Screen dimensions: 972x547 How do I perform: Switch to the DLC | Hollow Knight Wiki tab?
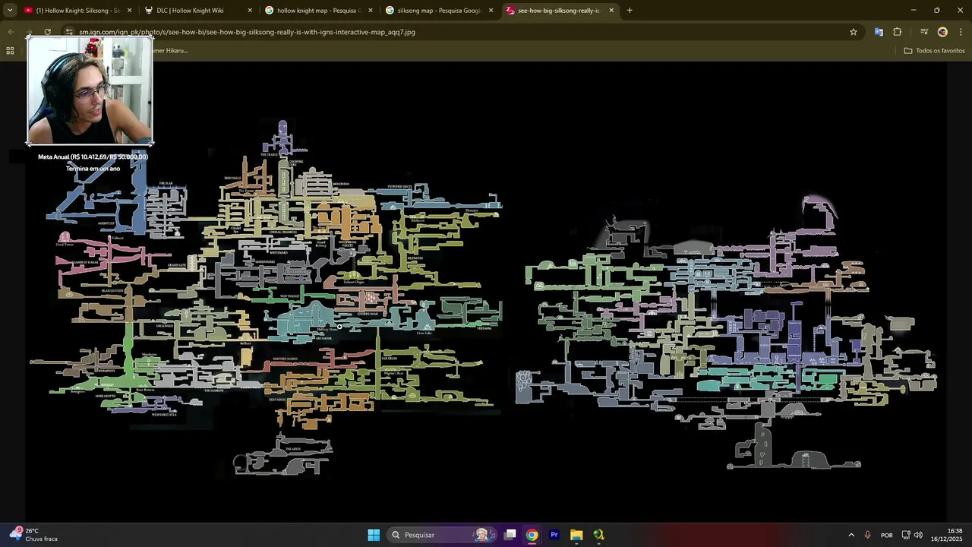pyautogui.click(x=190, y=11)
